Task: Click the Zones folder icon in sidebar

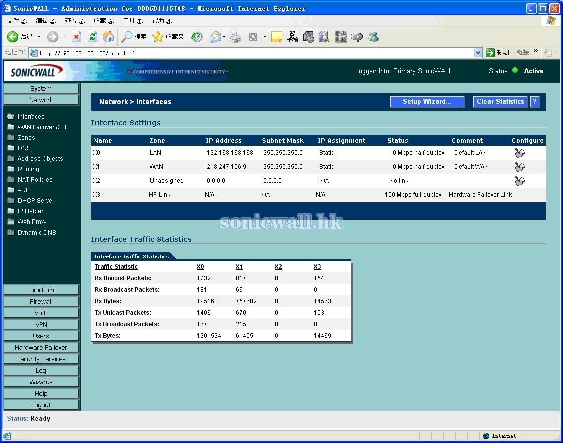Action: point(11,137)
